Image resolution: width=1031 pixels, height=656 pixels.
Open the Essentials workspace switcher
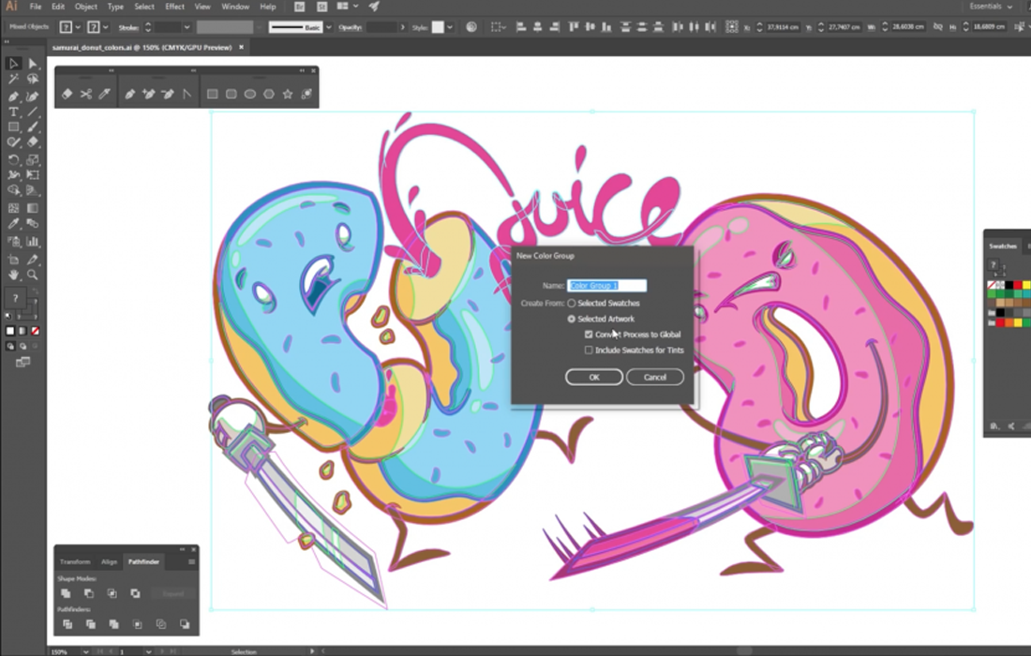pos(992,7)
